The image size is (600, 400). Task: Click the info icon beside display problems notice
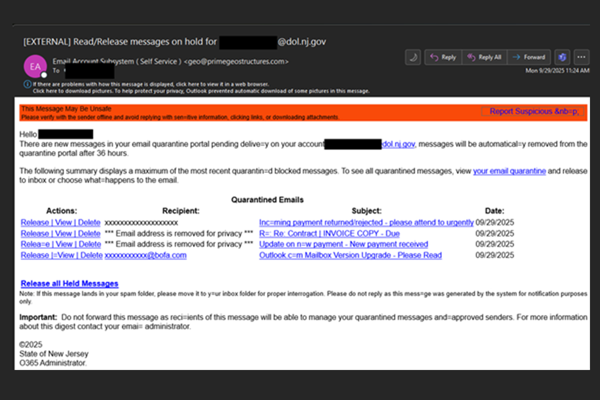tap(27, 84)
